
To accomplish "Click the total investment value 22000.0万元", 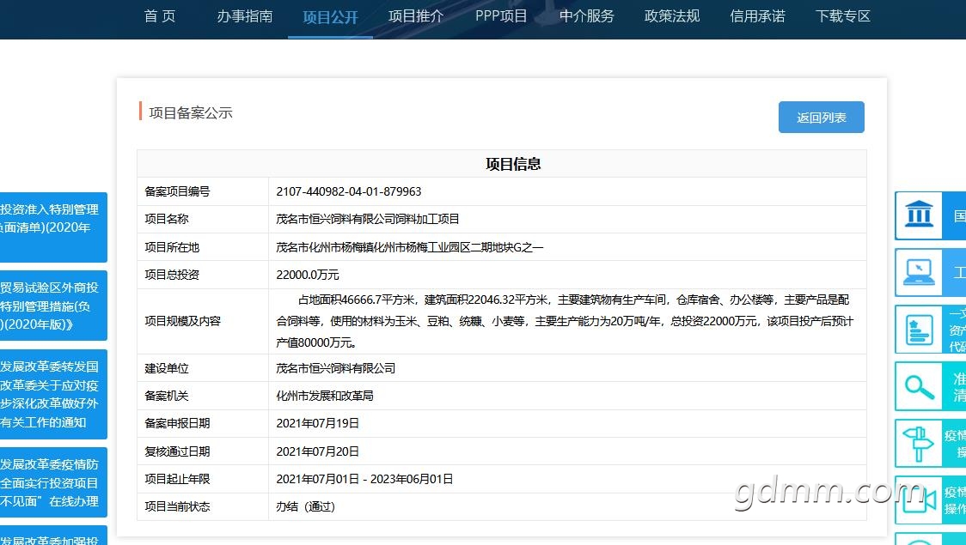I will tap(308, 275).
